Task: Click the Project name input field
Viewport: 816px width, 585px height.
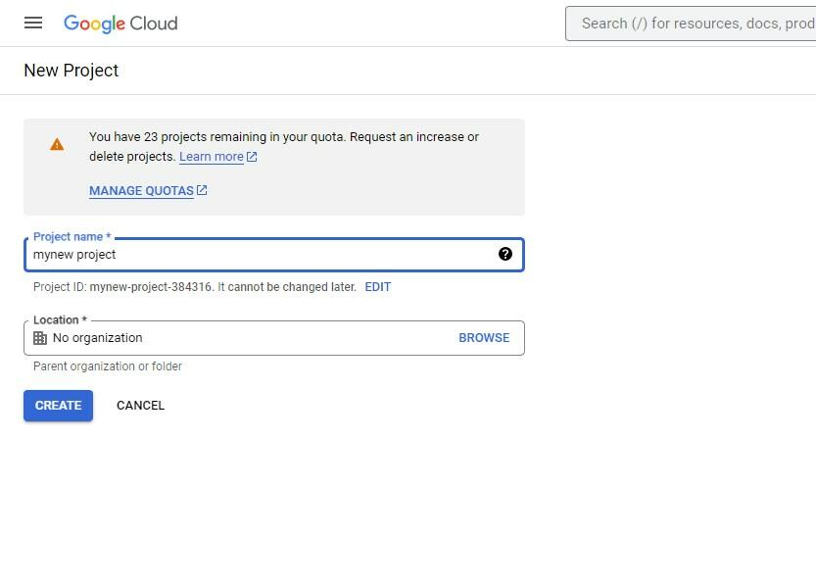Action: (x=274, y=255)
